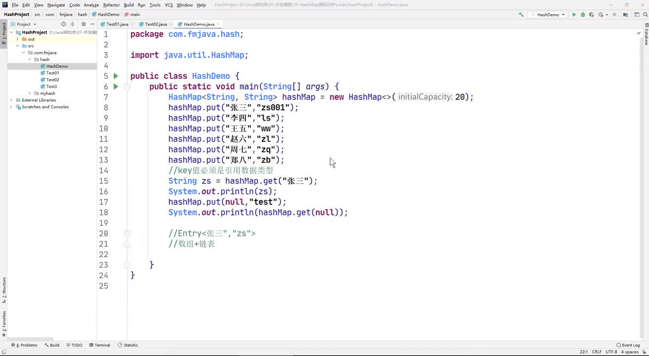Image resolution: width=649 pixels, height=356 pixels.
Task: Open the VCS menu
Action: coord(169,5)
